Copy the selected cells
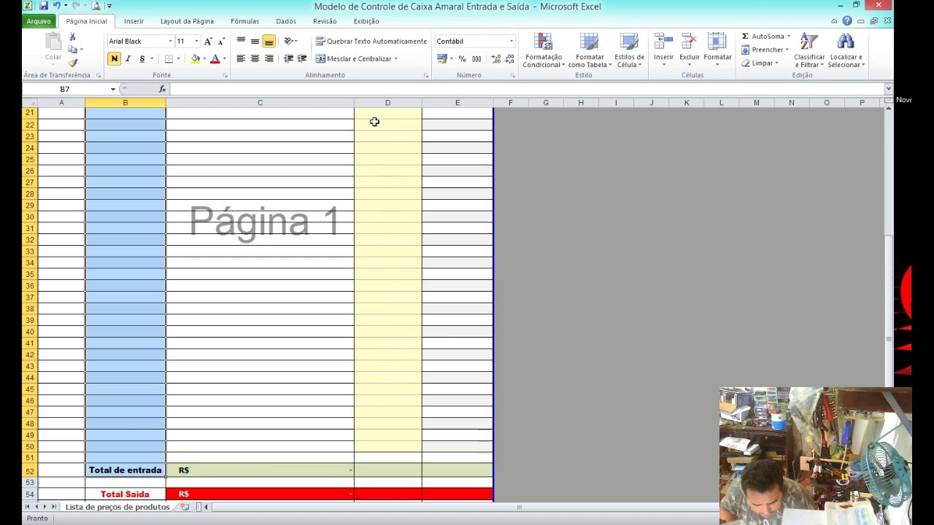 coord(72,50)
